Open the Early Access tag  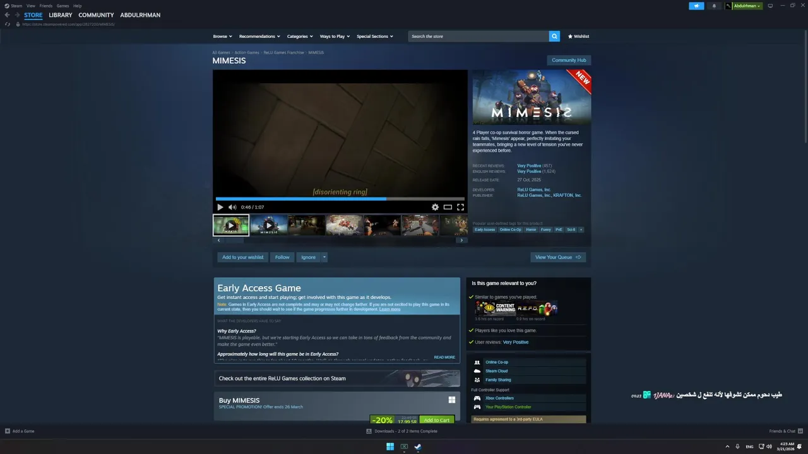click(485, 230)
